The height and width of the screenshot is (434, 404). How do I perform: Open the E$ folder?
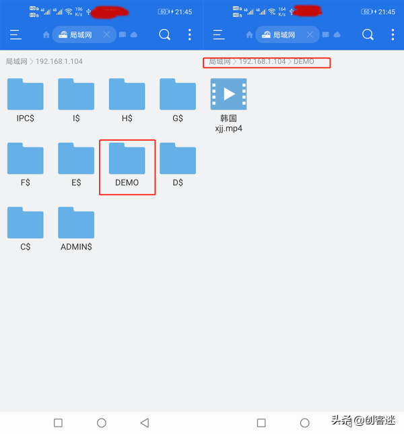pos(76,165)
